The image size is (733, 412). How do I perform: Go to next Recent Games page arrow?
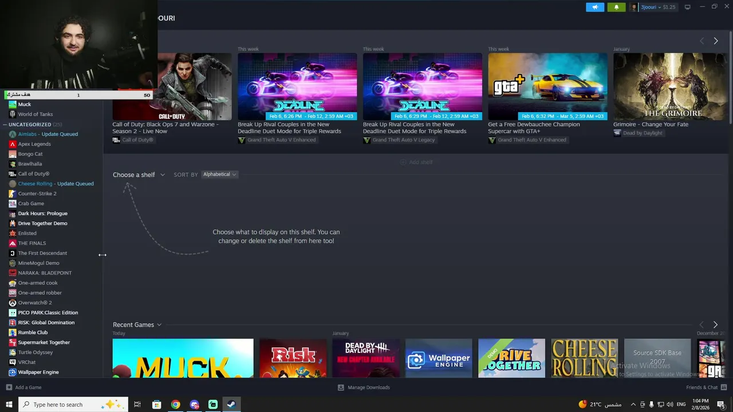(715, 324)
